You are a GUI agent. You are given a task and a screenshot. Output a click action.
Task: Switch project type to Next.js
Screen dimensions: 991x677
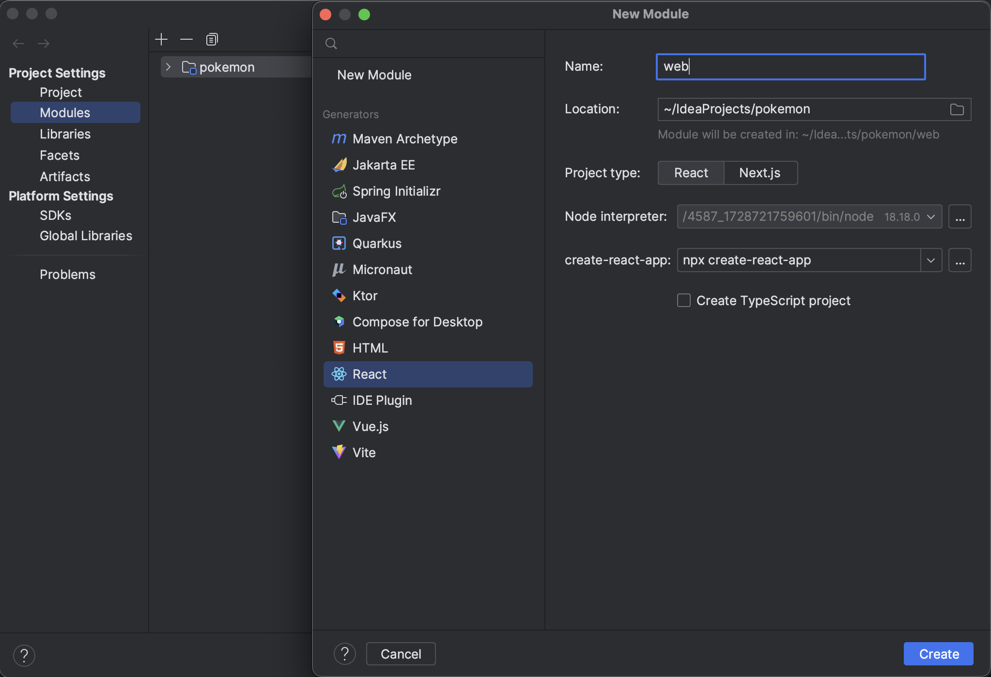[x=759, y=173]
